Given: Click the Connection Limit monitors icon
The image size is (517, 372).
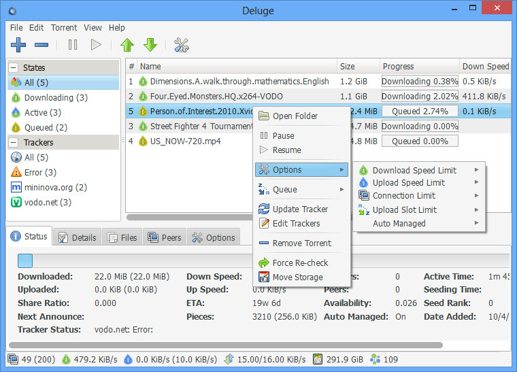Looking at the screenshot, I should [364, 195].
